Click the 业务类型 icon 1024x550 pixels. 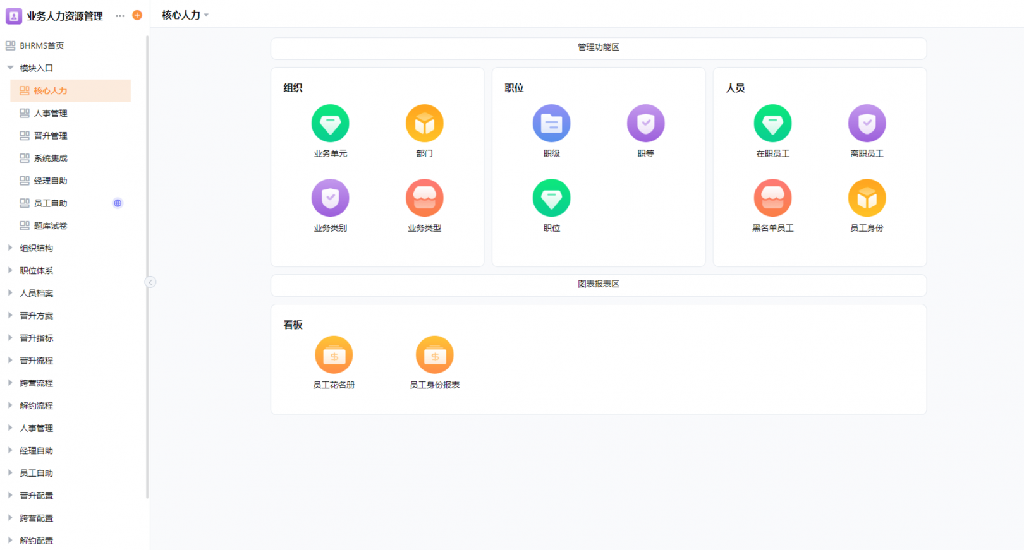click(424, 198)
